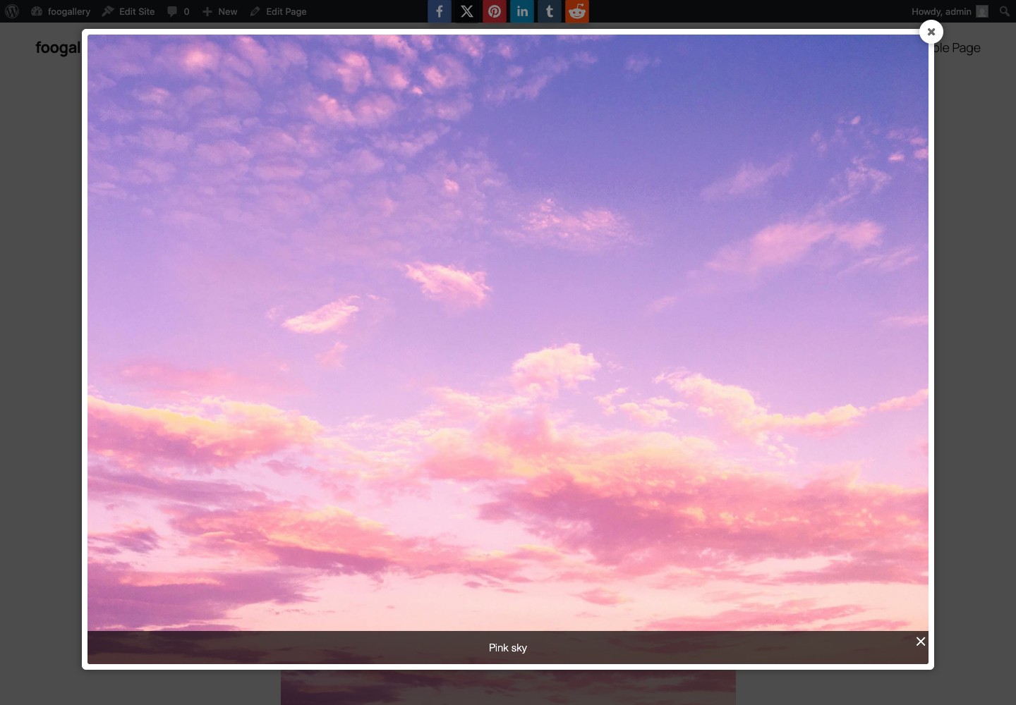
Task: Open the admin bar search icon
Action: click(1005, 11)
